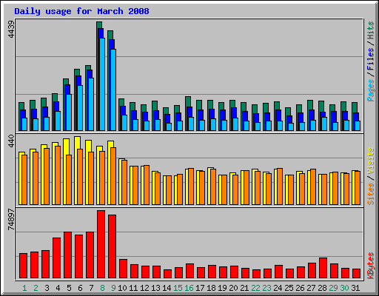The height and width of the screenshot is (296, 379).
Task: Click day 6 on the date axis
Action: tap(80, 288)
